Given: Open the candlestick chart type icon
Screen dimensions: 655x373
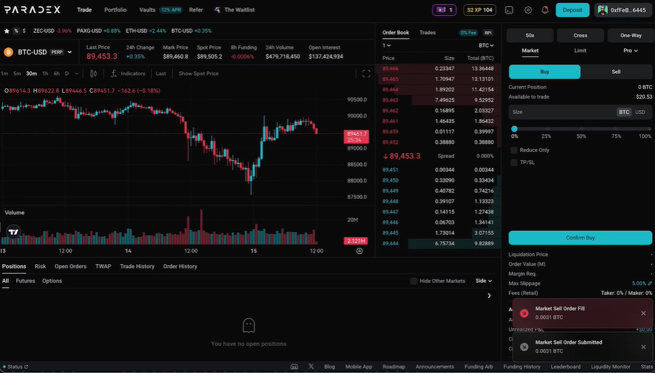Looking at the screenshot, I should pyautogui.click(x=93, y=74).
